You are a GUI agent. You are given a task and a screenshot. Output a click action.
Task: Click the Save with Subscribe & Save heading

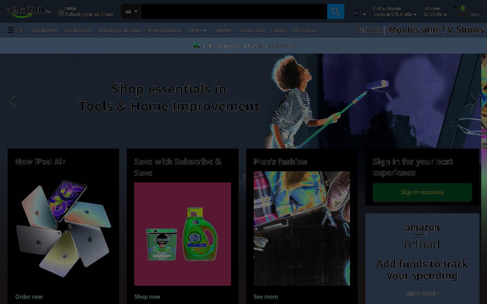[178, 167]
